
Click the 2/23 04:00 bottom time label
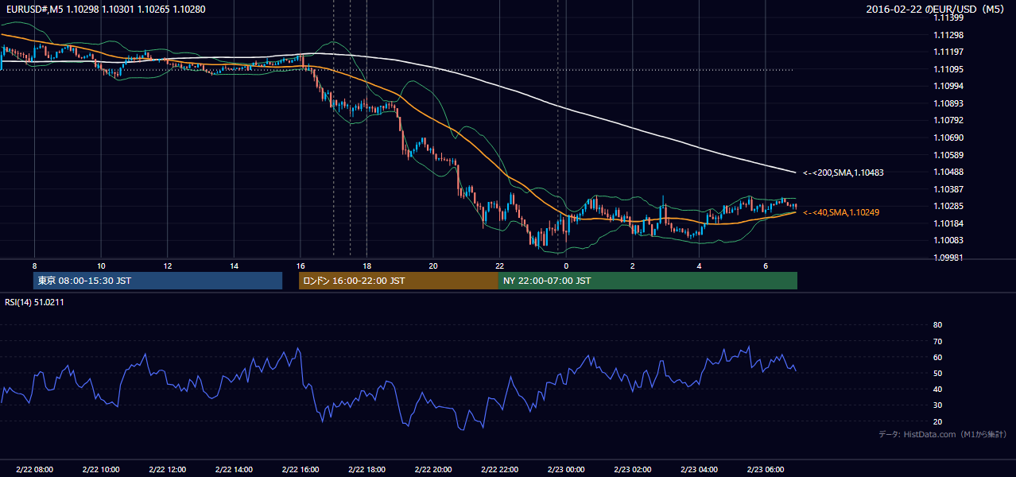tap(699, 469)
